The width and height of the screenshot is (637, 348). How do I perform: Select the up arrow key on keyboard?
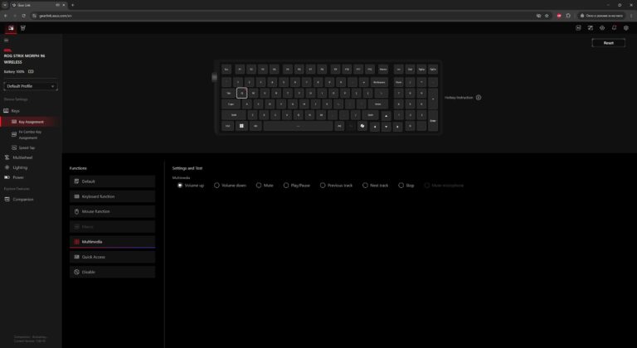coord(386,116)
